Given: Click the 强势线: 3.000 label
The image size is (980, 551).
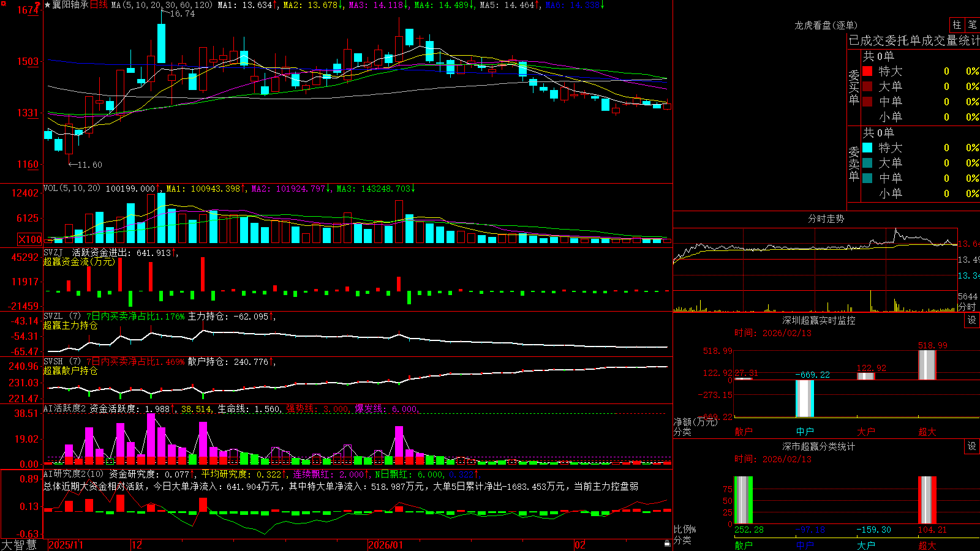Looking at the screenshot, I should tap(317, 409).
